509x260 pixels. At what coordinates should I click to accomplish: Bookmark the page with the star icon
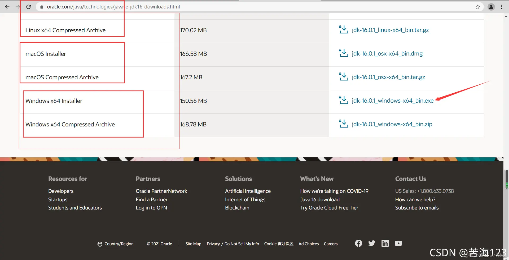(478, 7)
